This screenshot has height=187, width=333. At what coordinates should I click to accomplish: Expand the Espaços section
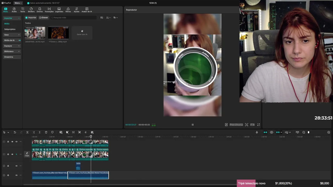tap(12, 46)
